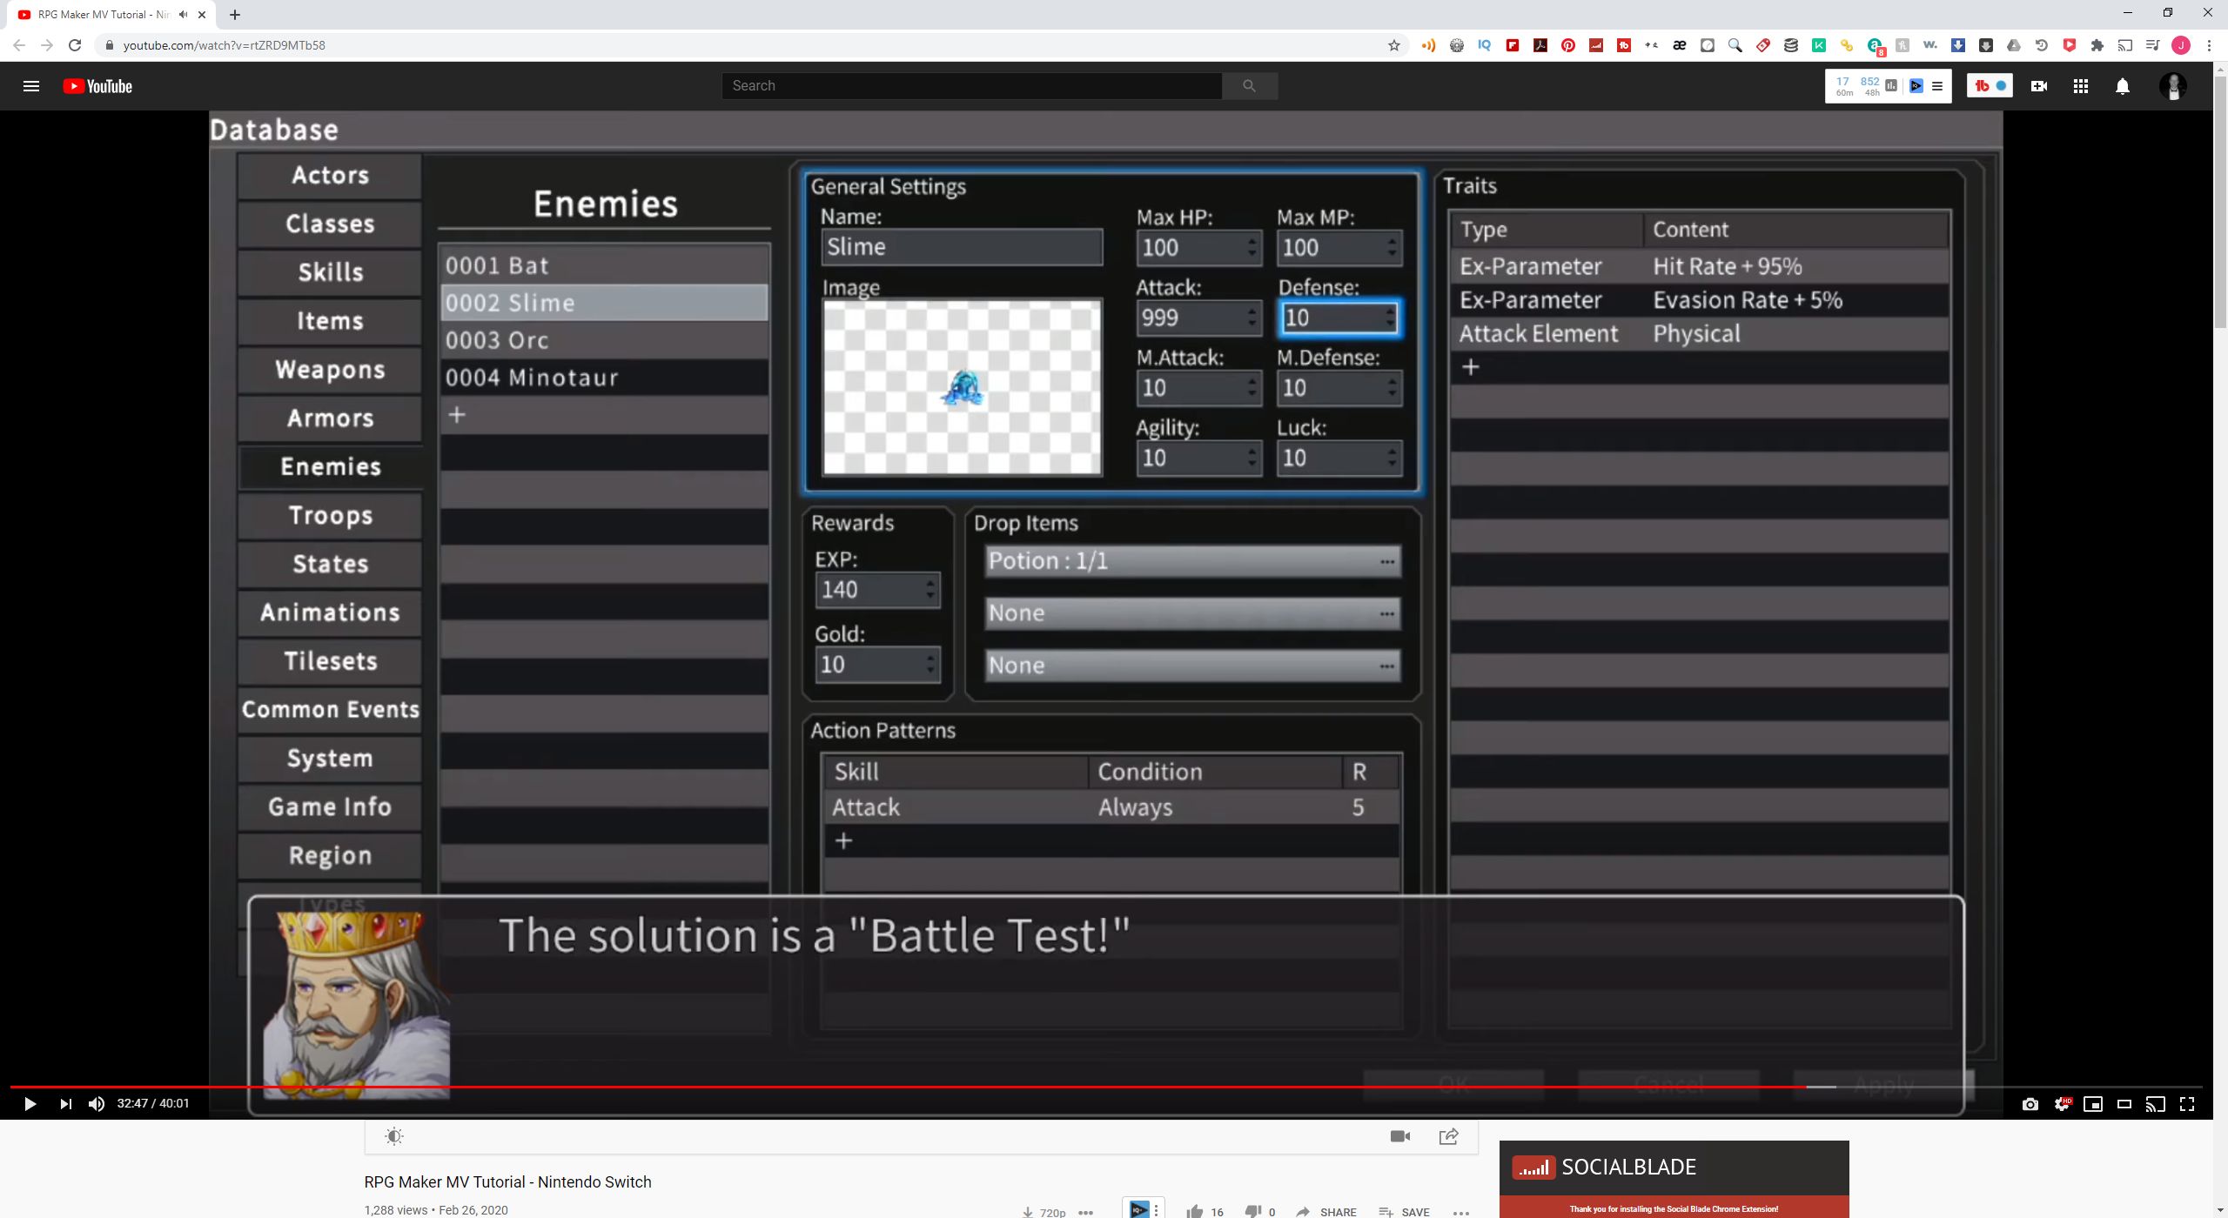The height and width of the screenshot is (1218, 2228).
Task: Select 0004 Minotaur enemy row
Action: tap(604, 378)
